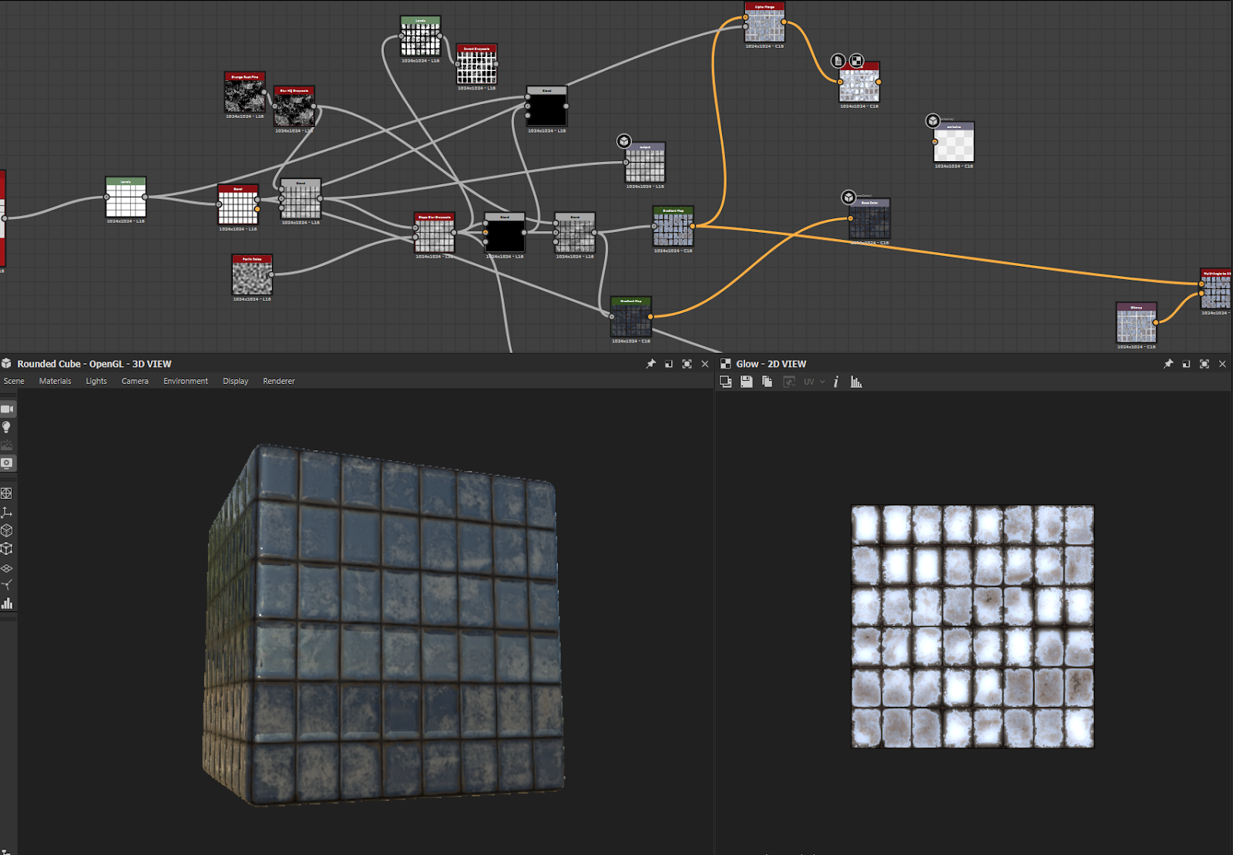Select the Invert Grayscale node
This screenshot has height=855, width=1233.
[477, 65]
